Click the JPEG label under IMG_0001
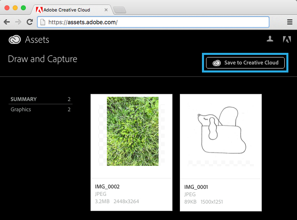The width and height of the screenshot is (297, 220). tap(190, 195)
